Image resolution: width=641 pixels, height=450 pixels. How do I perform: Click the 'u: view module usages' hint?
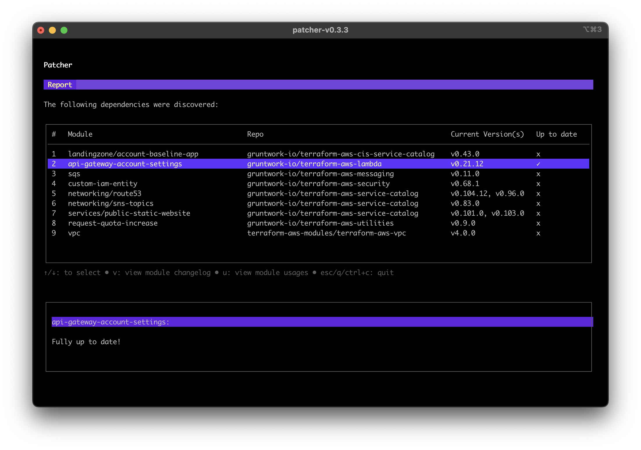[x=266, y=272]
